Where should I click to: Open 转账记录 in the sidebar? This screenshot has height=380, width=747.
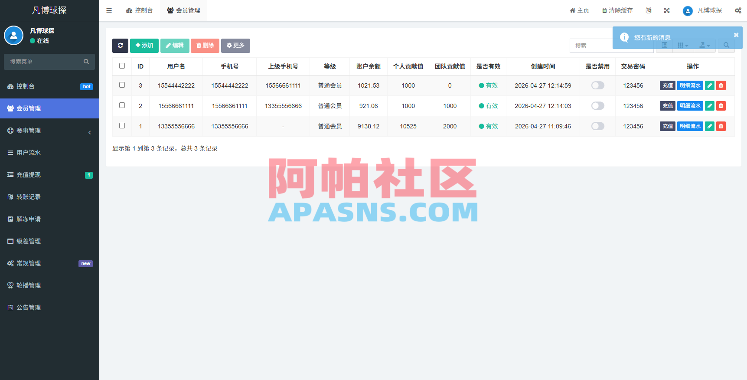pyautogui.click(x=49, y=197)
